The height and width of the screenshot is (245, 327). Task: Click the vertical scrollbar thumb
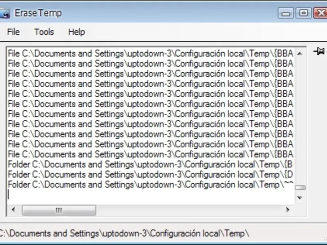[x=300, y=188]
